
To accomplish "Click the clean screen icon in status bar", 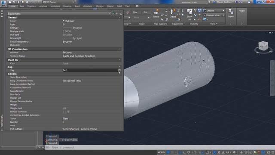I will 268,152.
